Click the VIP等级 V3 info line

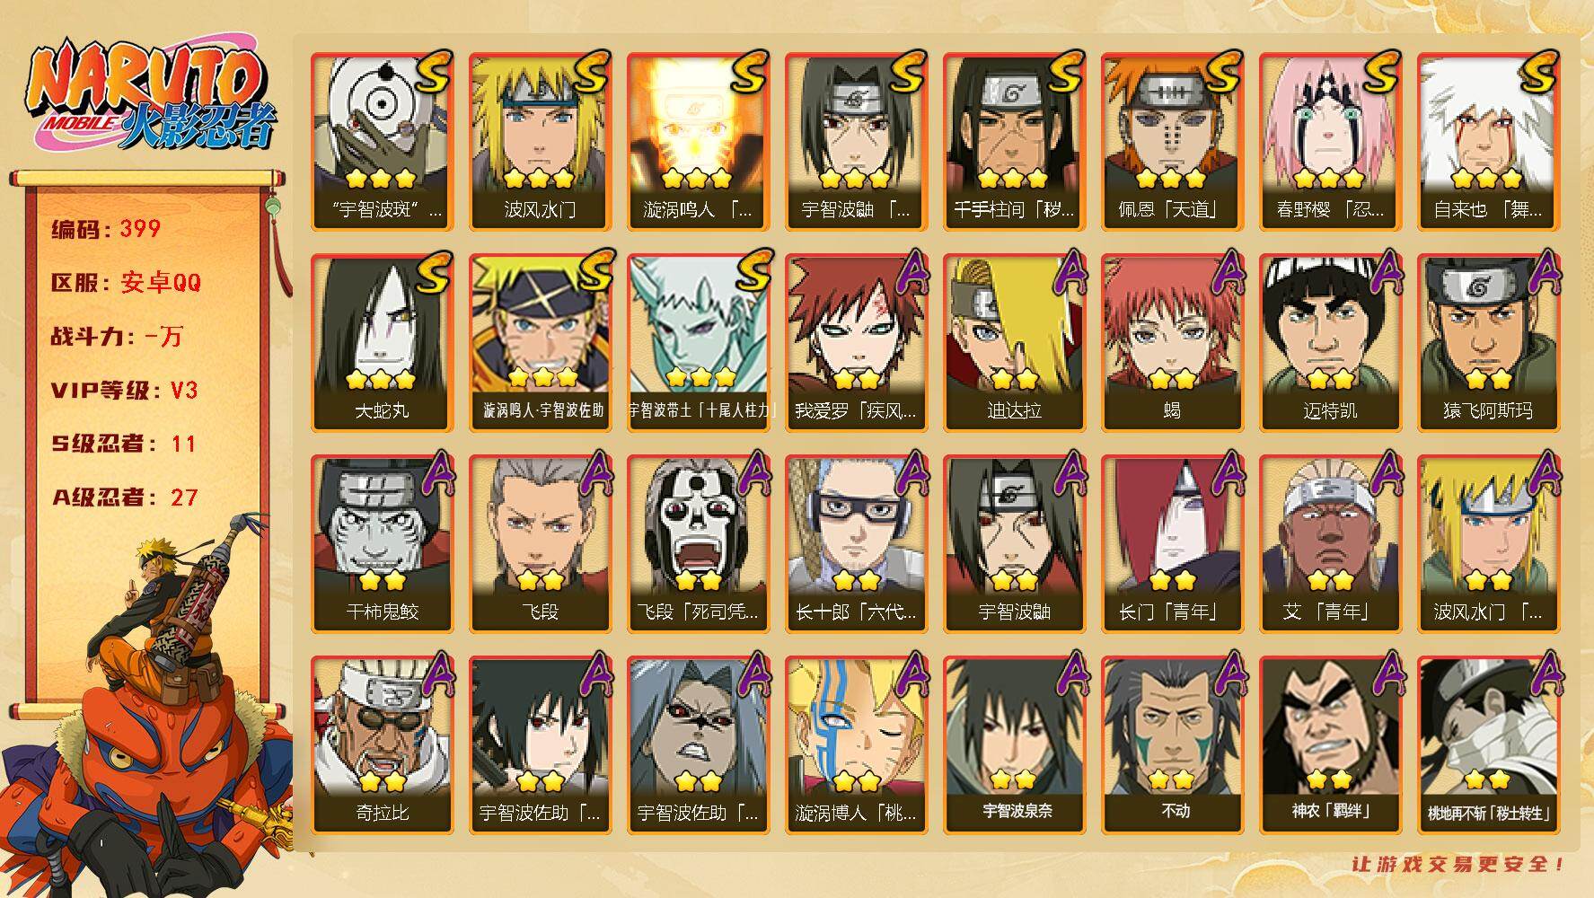(x=125, y=391)
